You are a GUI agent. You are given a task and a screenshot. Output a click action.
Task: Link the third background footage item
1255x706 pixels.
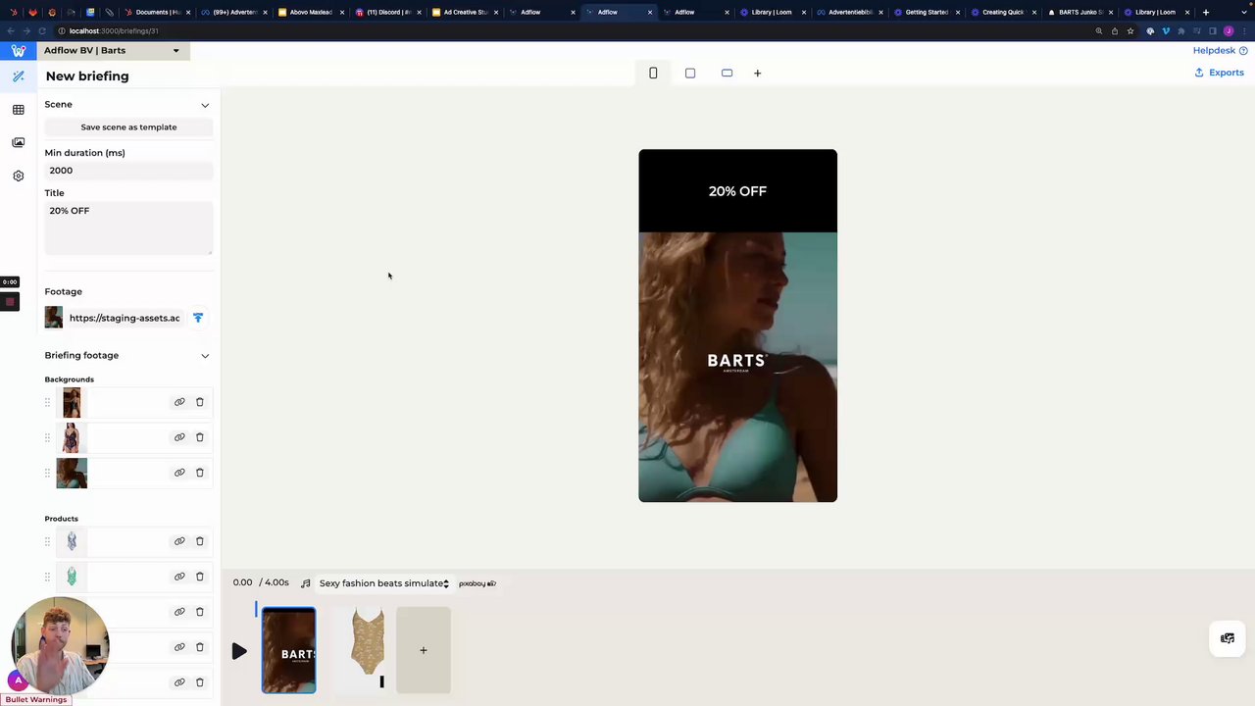tap(179, 473)
